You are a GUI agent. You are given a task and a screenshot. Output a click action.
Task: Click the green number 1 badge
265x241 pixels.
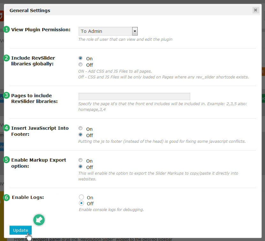coord(6,30)
